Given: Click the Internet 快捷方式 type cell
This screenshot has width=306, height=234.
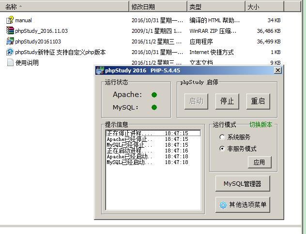Looking at the screenshot, I should (212, 52).
